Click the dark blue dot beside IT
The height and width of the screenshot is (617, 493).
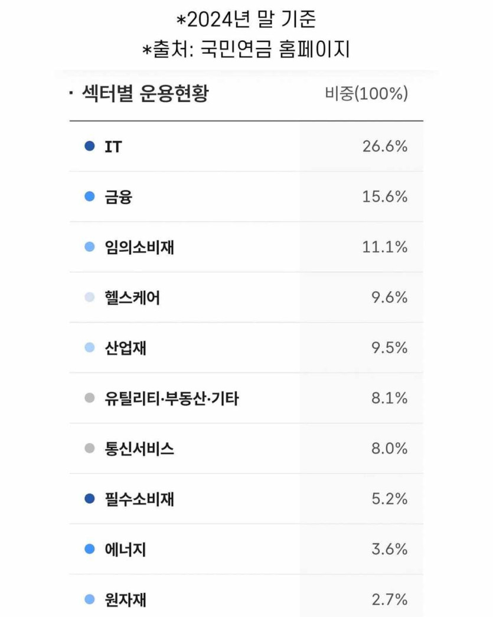[x=90, y=147]
